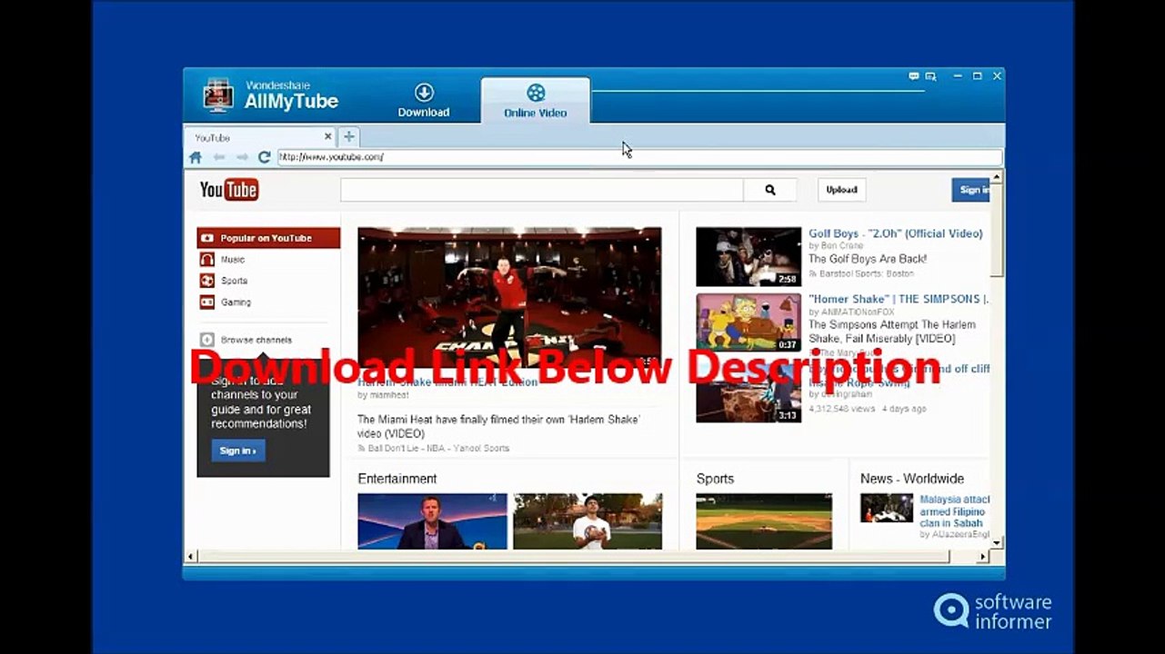Click the forward navigation arrow

242,157
